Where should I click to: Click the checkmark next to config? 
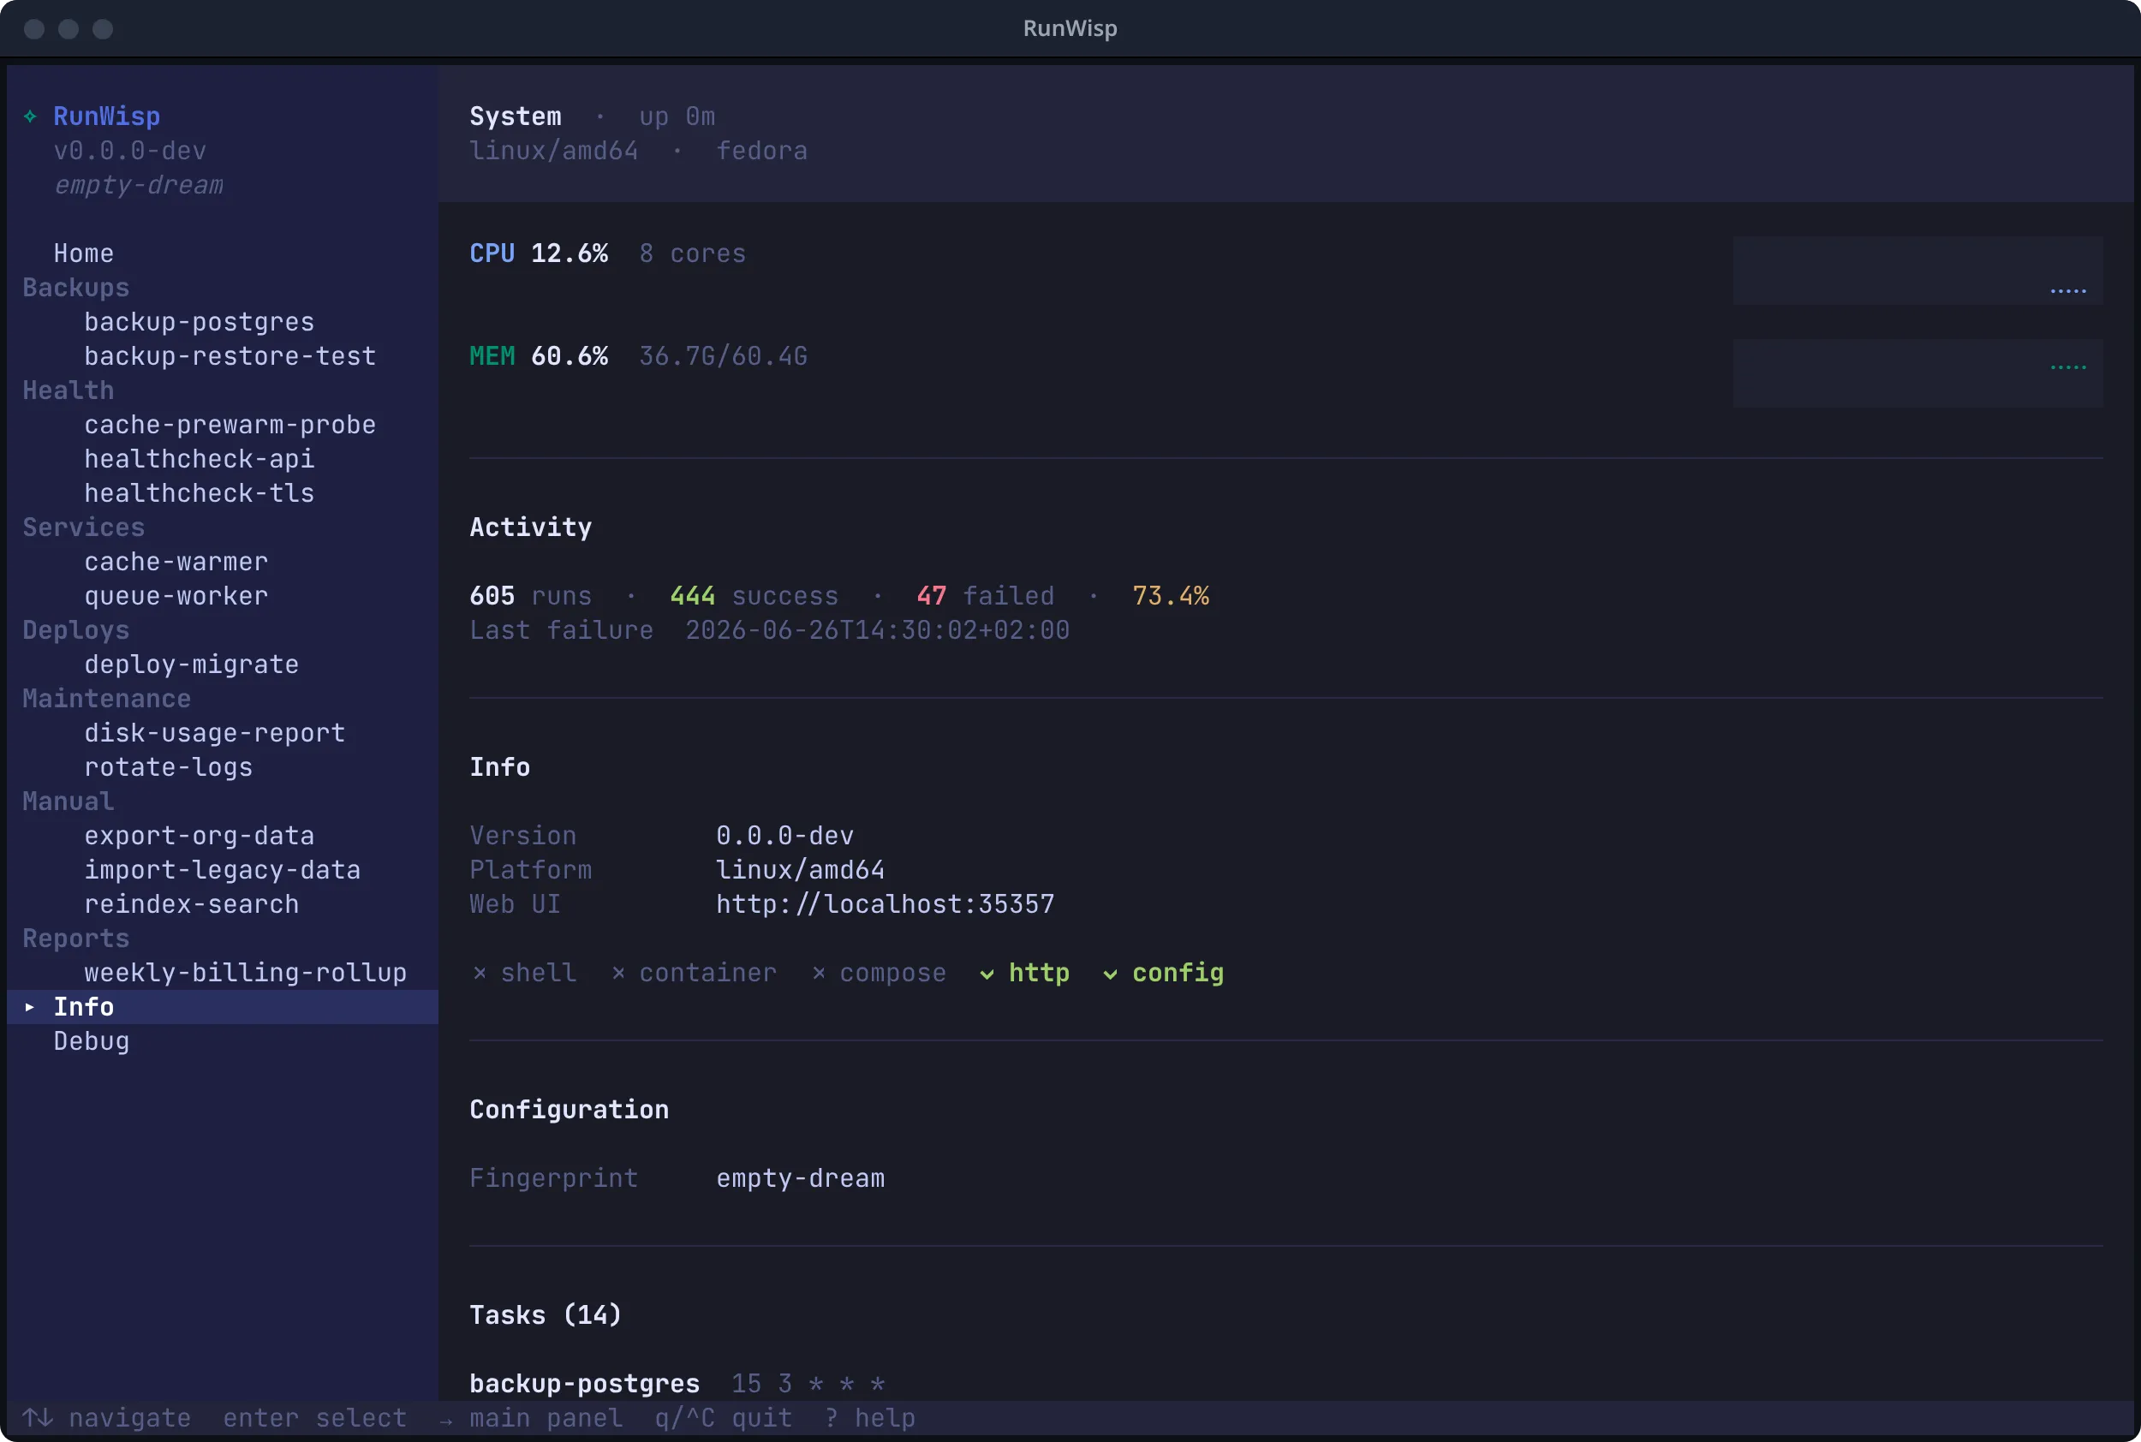[1110, 974]
